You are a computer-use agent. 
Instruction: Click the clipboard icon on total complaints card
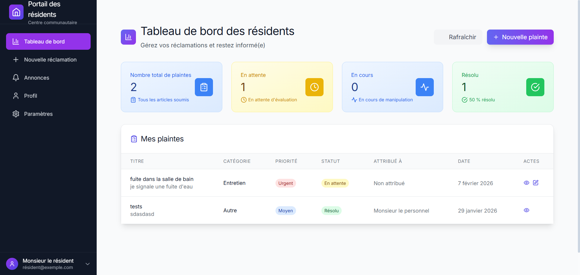(x=204, y=87)
